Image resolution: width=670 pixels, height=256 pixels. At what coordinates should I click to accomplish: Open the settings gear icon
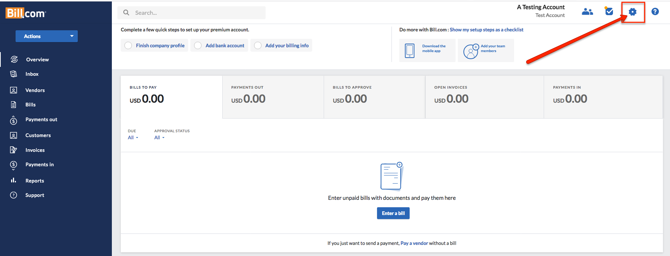point(633,12)
